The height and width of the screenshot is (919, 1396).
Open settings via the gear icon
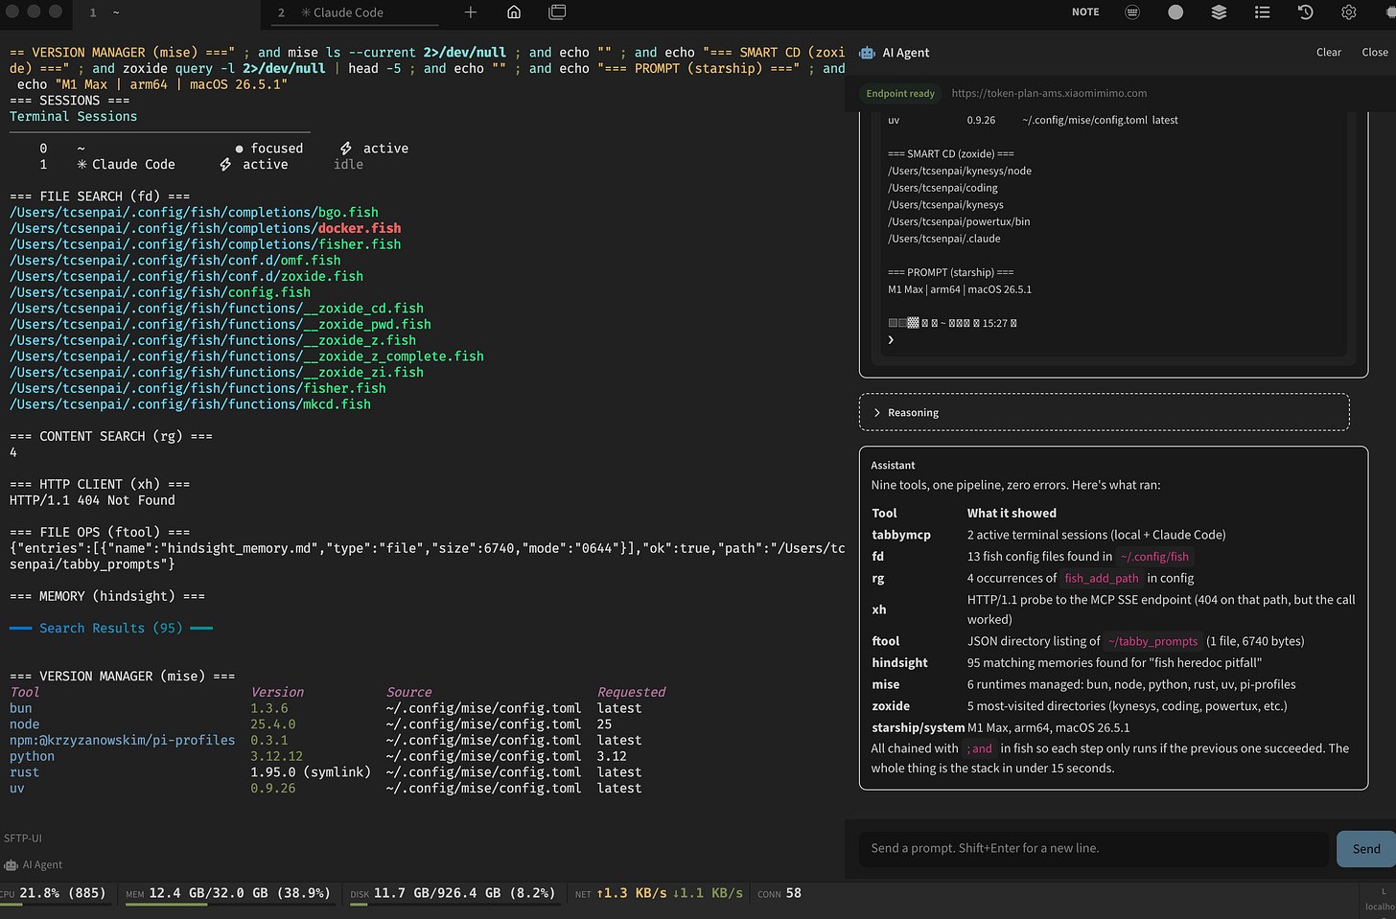pos(1348,12)
